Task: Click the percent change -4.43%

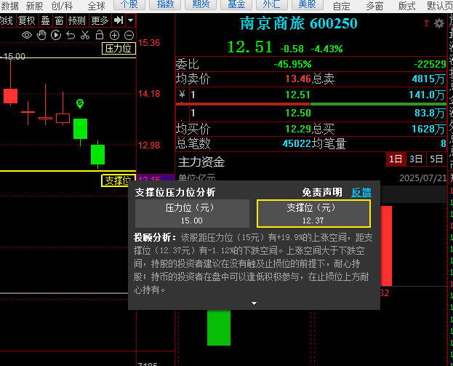Action: [x=326, y=49]
